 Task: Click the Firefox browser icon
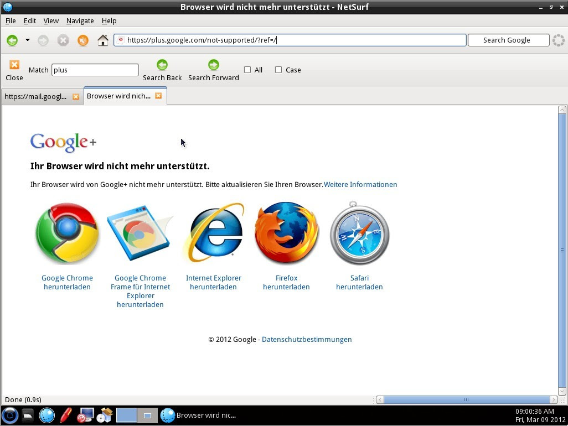coord(287,233)
